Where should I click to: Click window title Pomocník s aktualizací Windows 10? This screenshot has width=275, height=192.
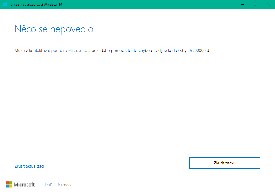point(35,5)
